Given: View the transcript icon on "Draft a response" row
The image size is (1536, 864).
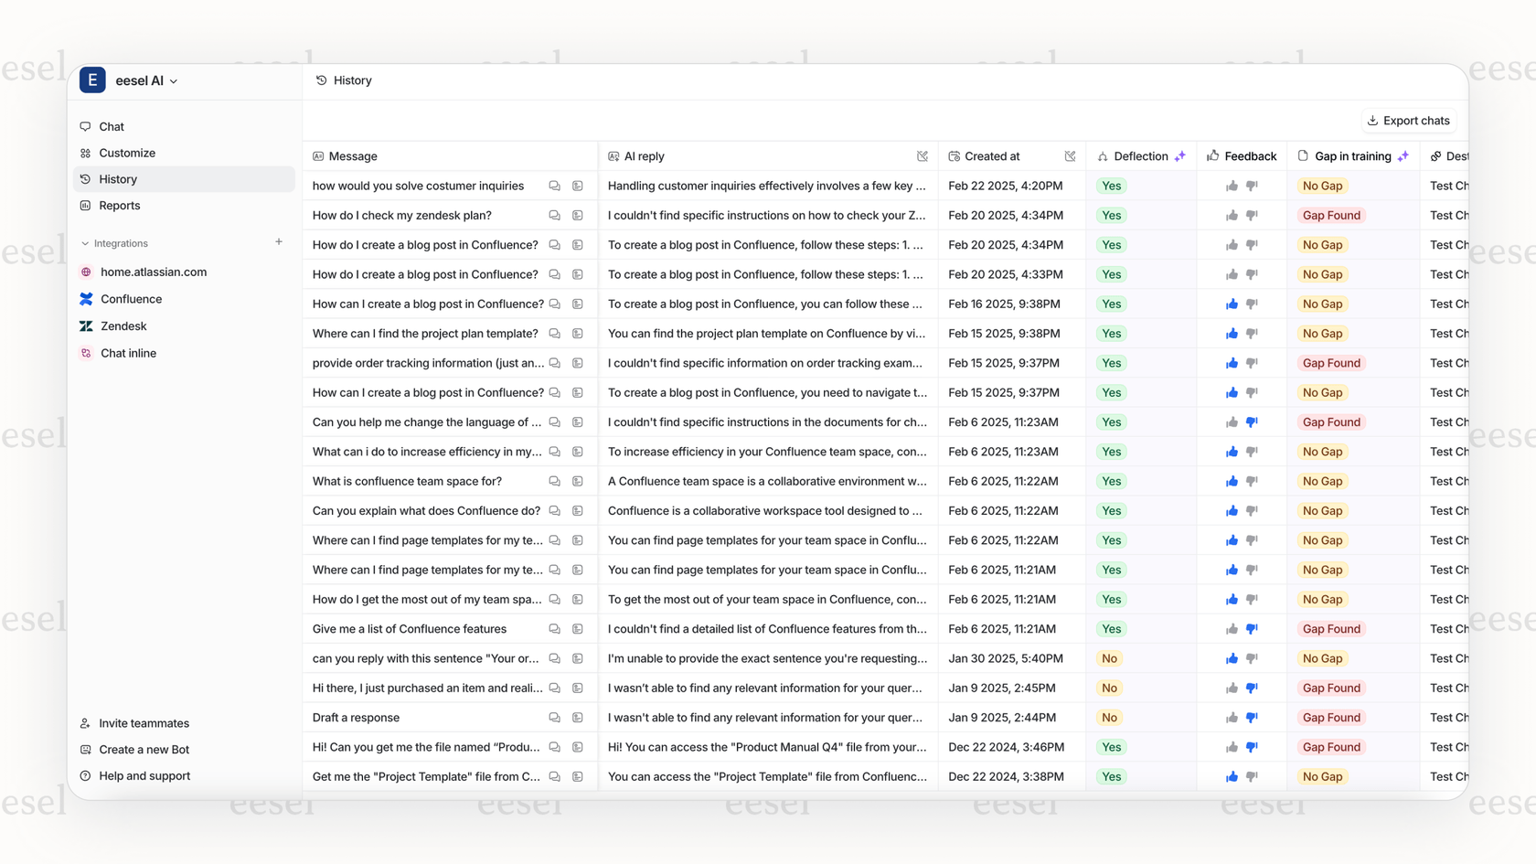Looking at the screenshot, I should pos(578,718).
